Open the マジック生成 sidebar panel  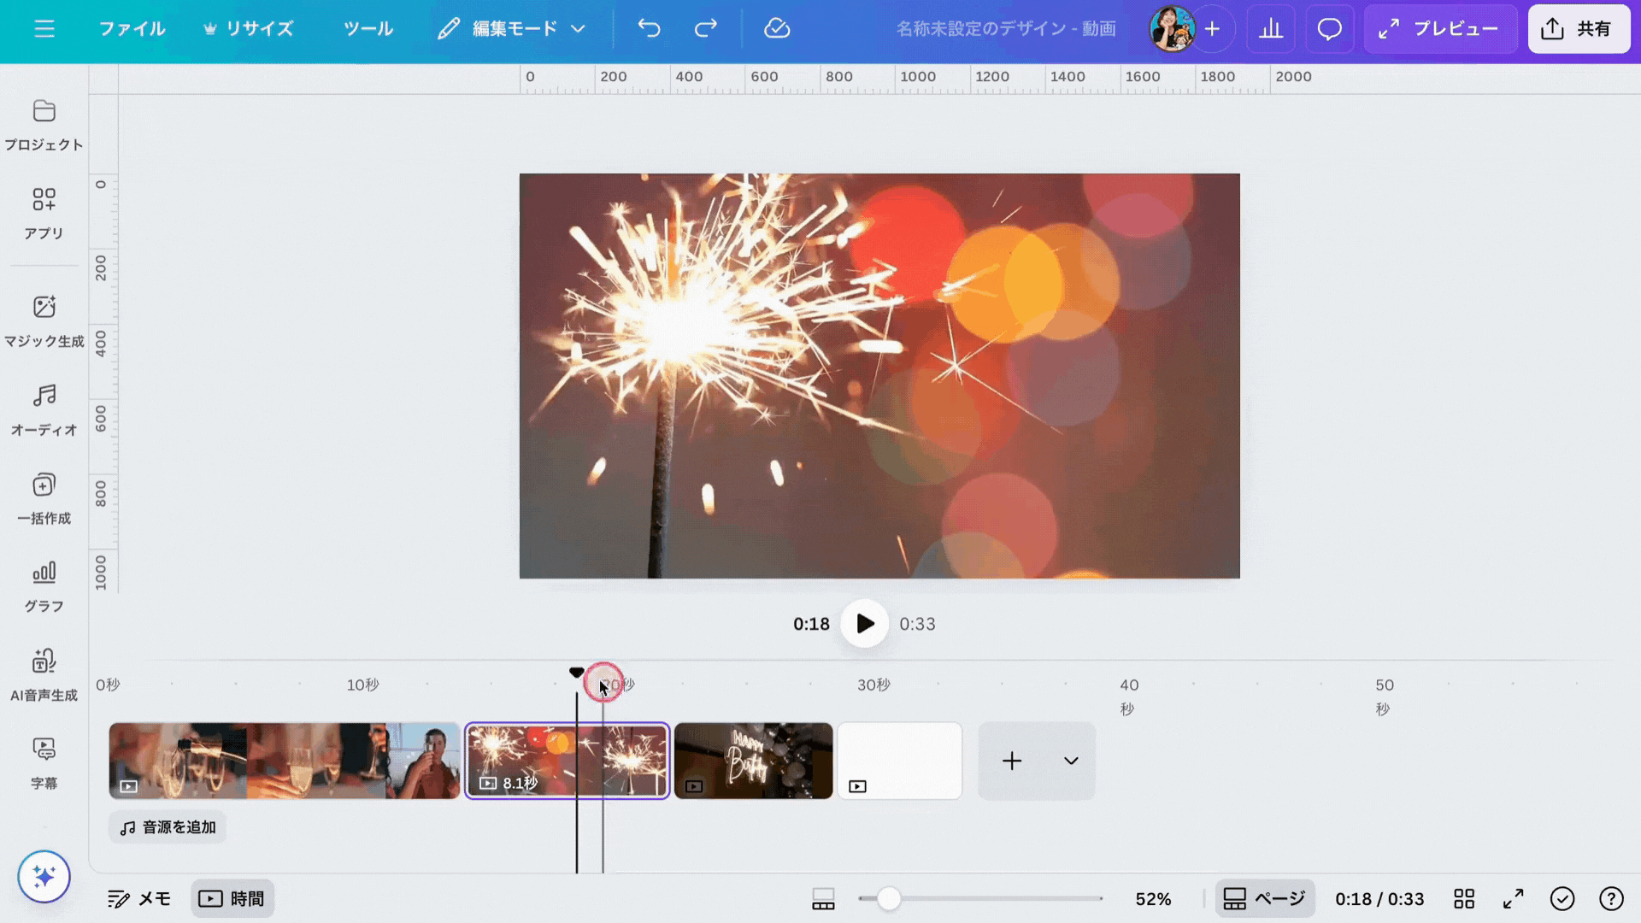click(44, 320)
